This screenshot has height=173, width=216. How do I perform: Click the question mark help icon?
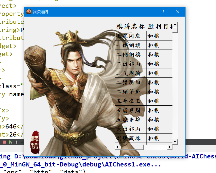pos(163,12)
